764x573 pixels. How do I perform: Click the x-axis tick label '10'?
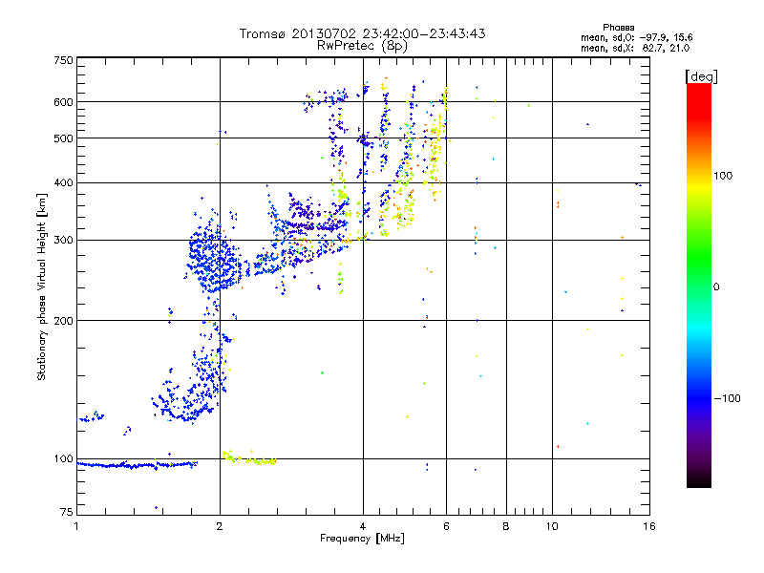pyautogui.click(x=552, y=526)
